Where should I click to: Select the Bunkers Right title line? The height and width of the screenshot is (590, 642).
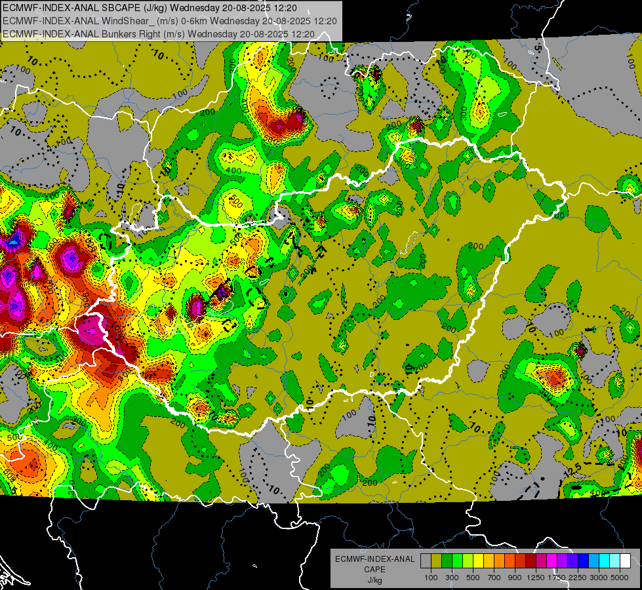coord(159,34)
